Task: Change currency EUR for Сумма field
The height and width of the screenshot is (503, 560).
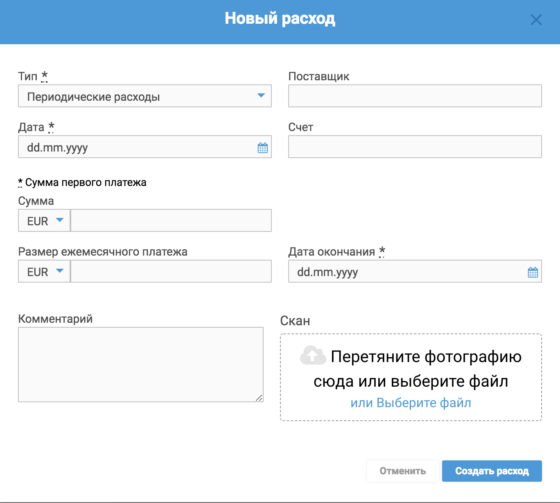Action: click(44, 220)
